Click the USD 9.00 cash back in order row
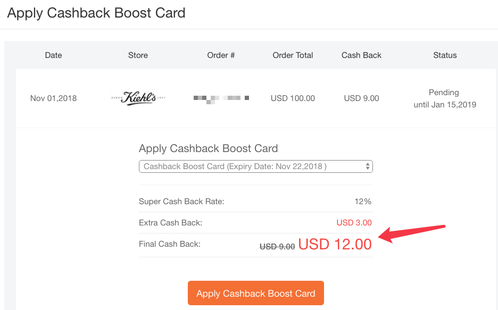This screenshot has height=310, width=498. [361, 98]
